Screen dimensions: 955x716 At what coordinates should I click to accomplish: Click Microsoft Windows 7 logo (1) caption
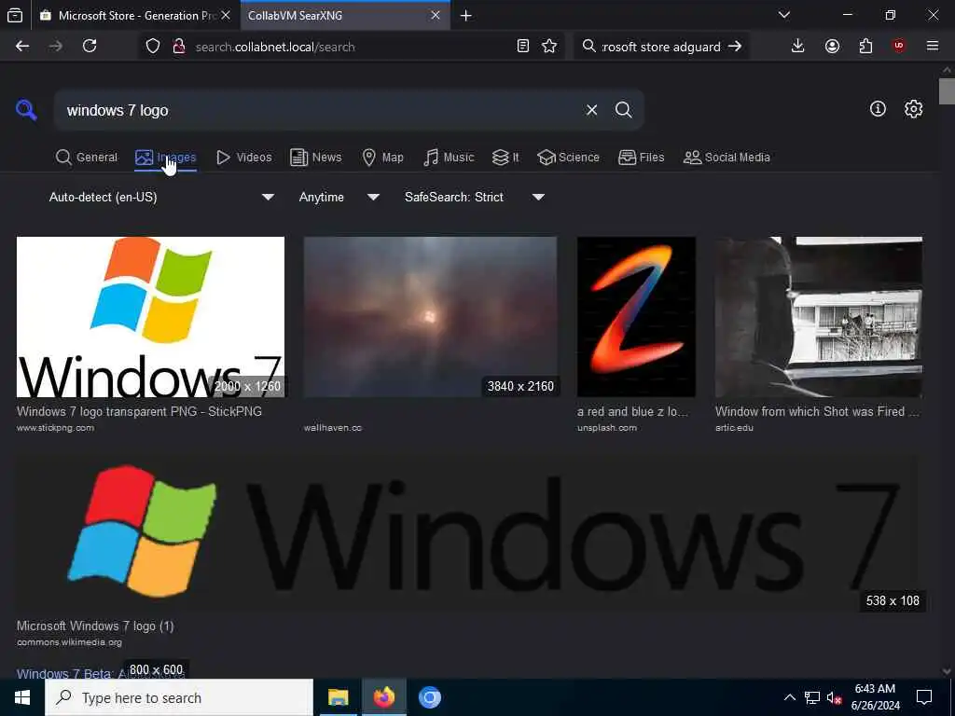[95, 626]
